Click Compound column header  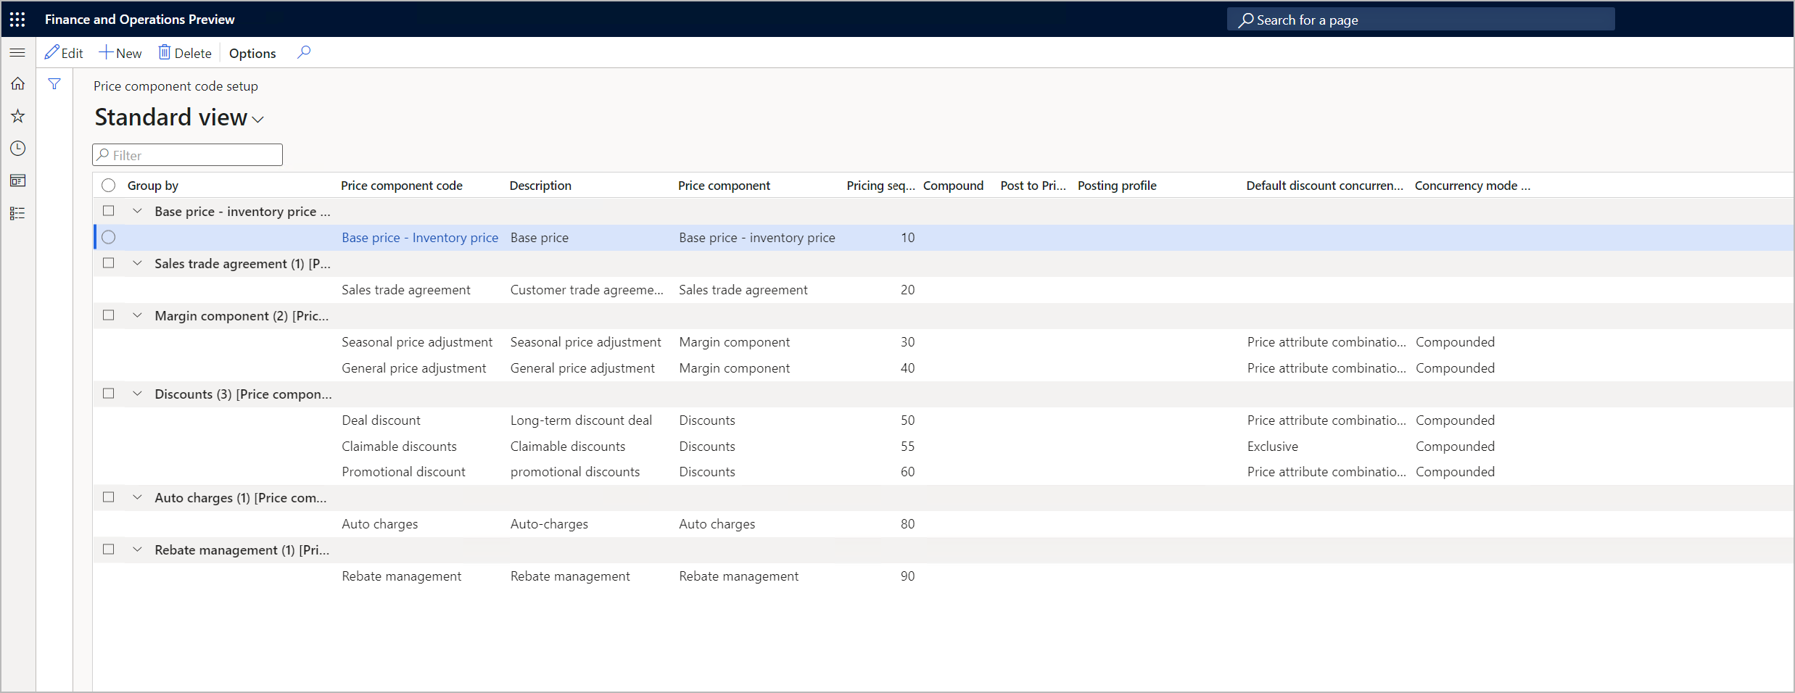[953, 186]
